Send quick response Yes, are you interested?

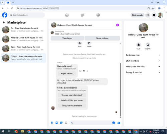pos(72,95)
